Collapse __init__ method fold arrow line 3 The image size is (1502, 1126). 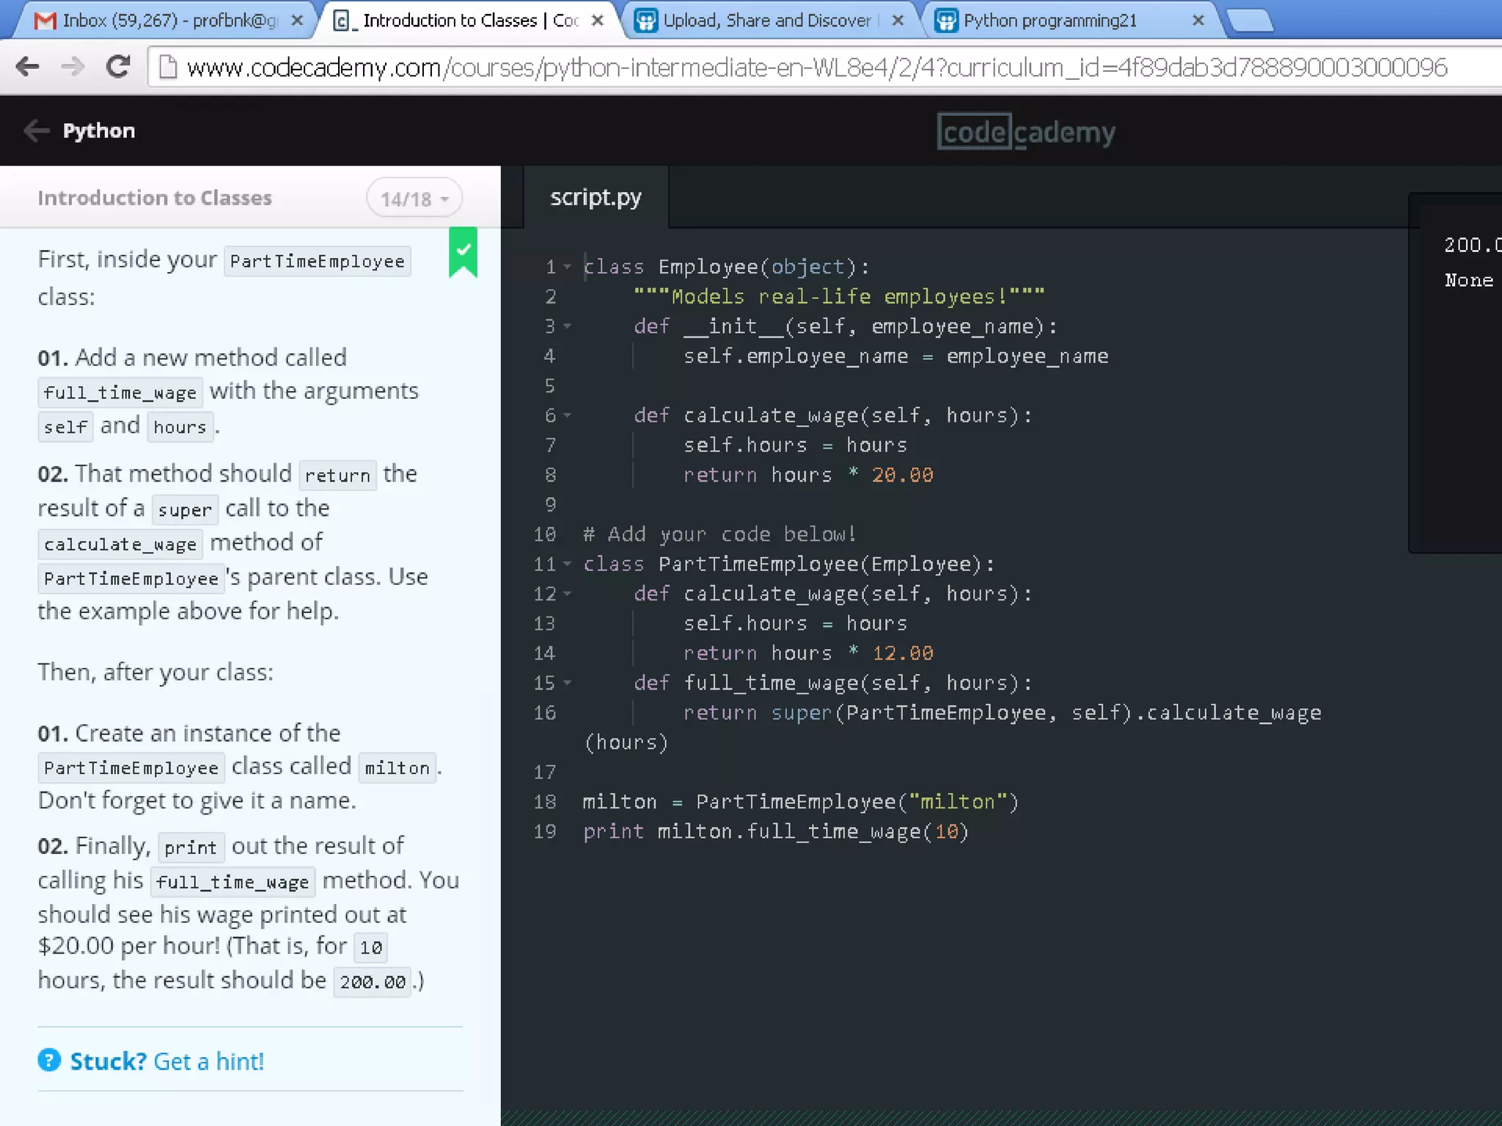point(567,326)
